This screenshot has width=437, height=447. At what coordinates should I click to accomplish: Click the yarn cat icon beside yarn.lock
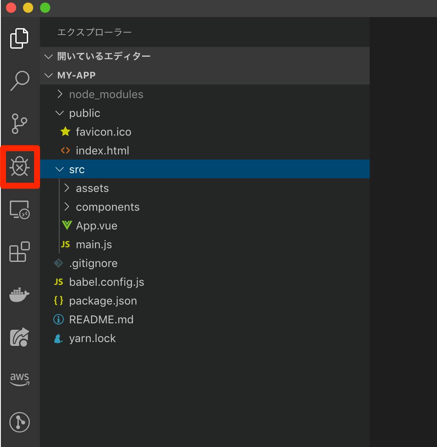59,338
